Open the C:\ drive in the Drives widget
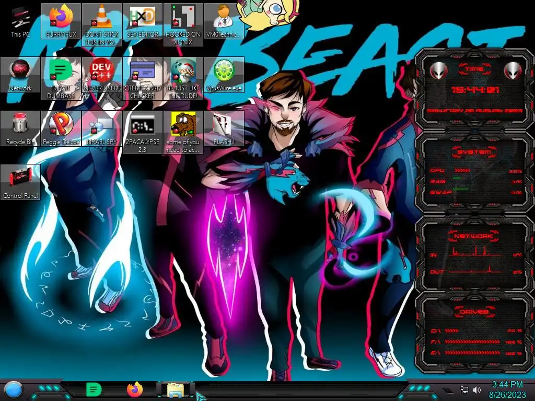Screen dimensions: 535x401 [476, 331]
